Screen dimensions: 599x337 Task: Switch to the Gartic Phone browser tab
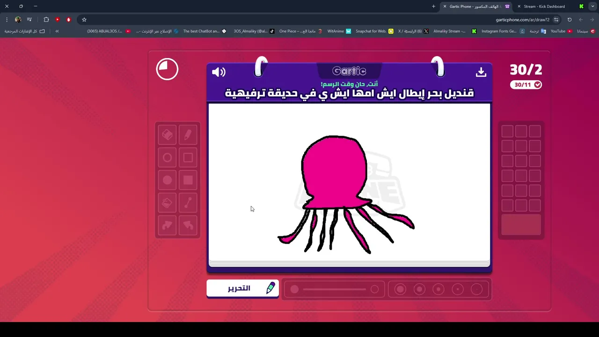coord(475,7)
